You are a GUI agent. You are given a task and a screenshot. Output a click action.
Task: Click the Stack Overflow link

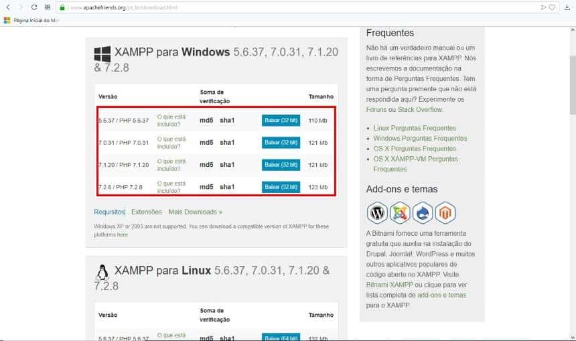pos(420,109)
